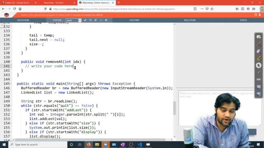Switch to the HISTORY tab
This screenshot has height=148, width=264.
(134, 20)
